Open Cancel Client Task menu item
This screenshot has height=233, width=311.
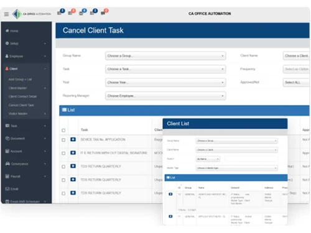[21, 105]
